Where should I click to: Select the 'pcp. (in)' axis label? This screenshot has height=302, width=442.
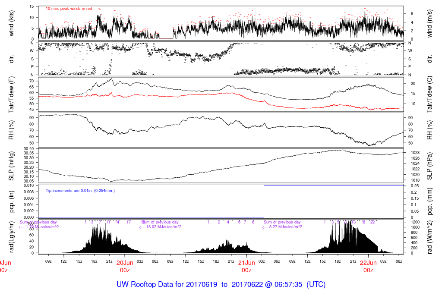point(11,202)
